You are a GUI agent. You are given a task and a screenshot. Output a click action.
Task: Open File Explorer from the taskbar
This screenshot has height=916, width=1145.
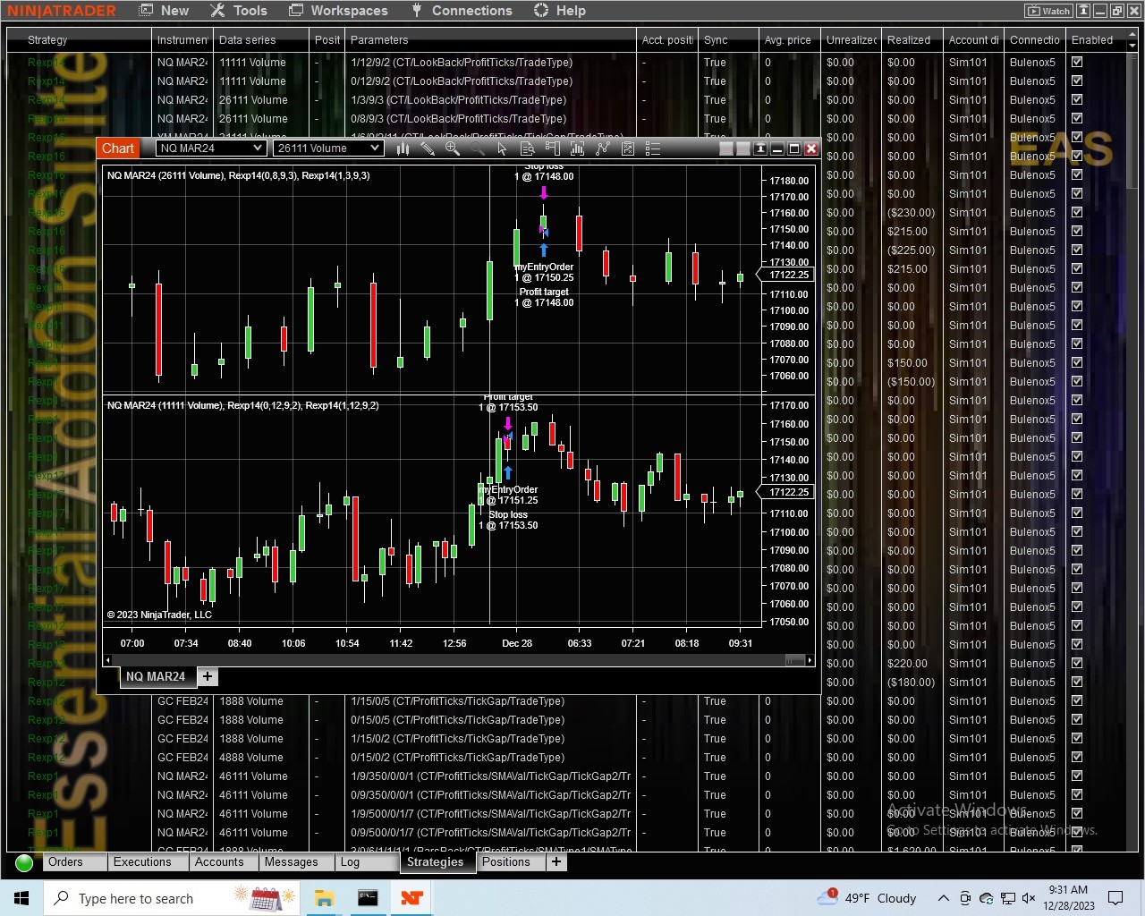[324, 897]
